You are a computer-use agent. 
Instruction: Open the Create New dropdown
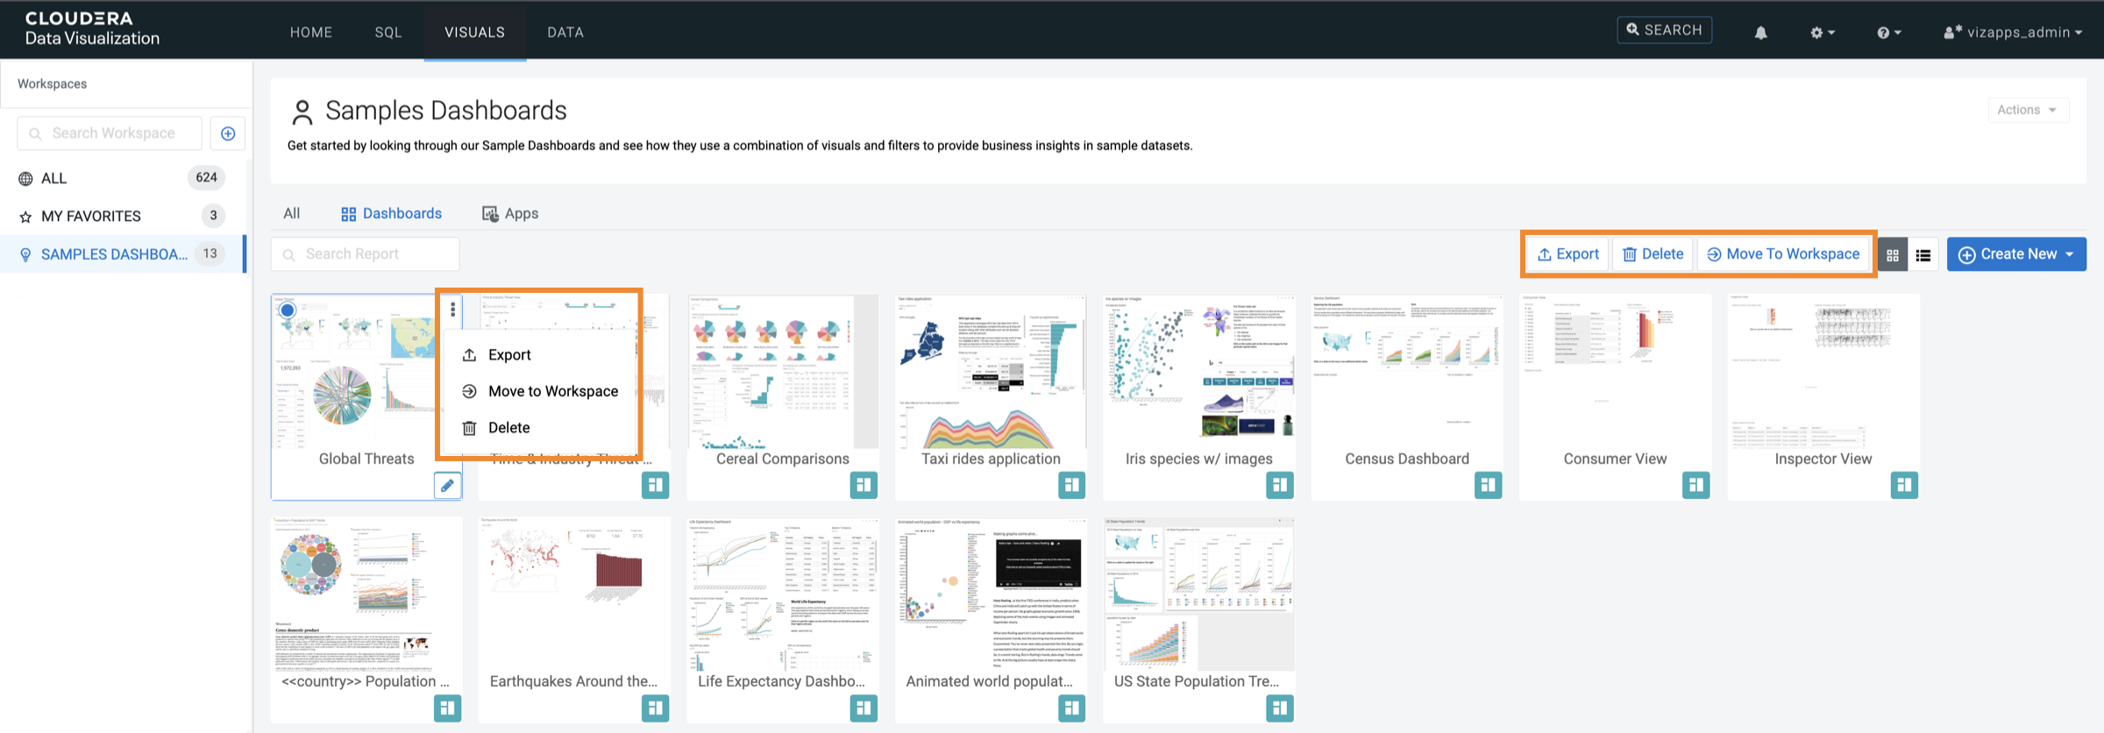(x=2016, y=254)
